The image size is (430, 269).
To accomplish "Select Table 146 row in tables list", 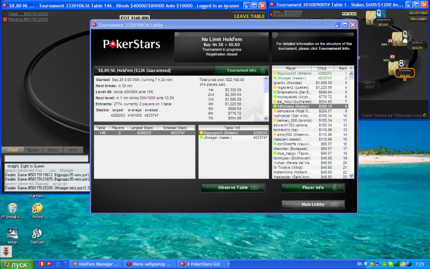I will pos(144,133).
